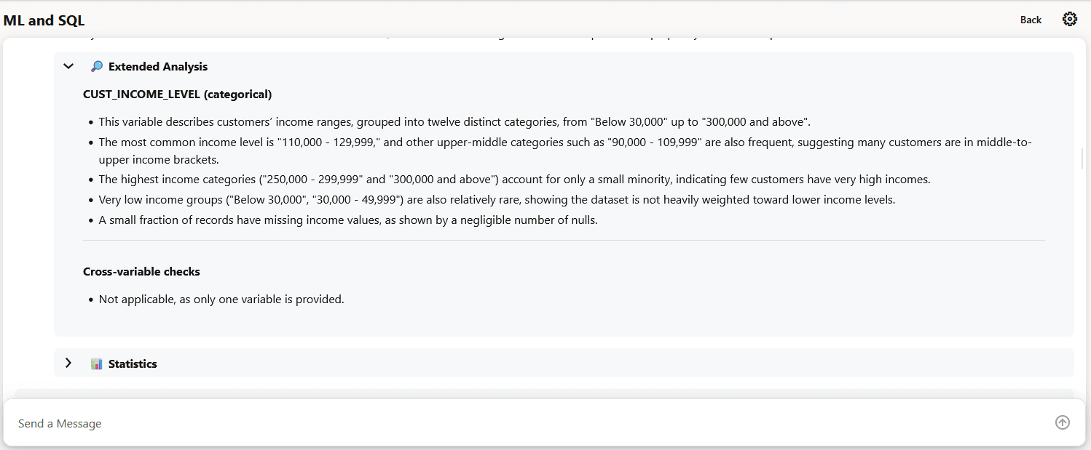Click the Cross-variable checks heading
Image resolution: width=1091 pixels, height=450 pixels.
(141, 272)
